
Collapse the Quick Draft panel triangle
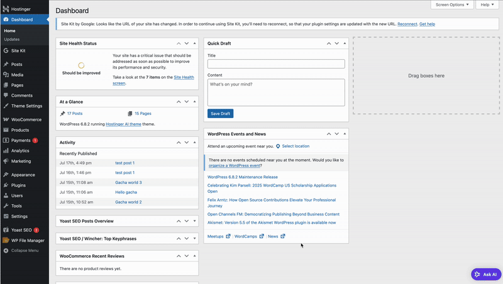pos(345,43)
